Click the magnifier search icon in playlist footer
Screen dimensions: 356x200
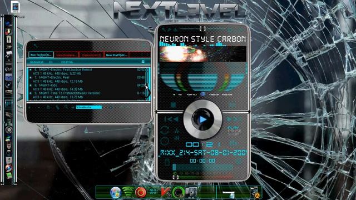click(66, 107)
